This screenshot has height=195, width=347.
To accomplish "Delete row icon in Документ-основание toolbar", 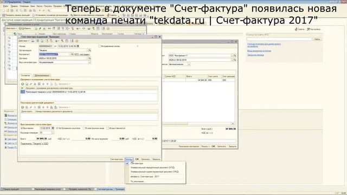I will (x=35, y=84).
